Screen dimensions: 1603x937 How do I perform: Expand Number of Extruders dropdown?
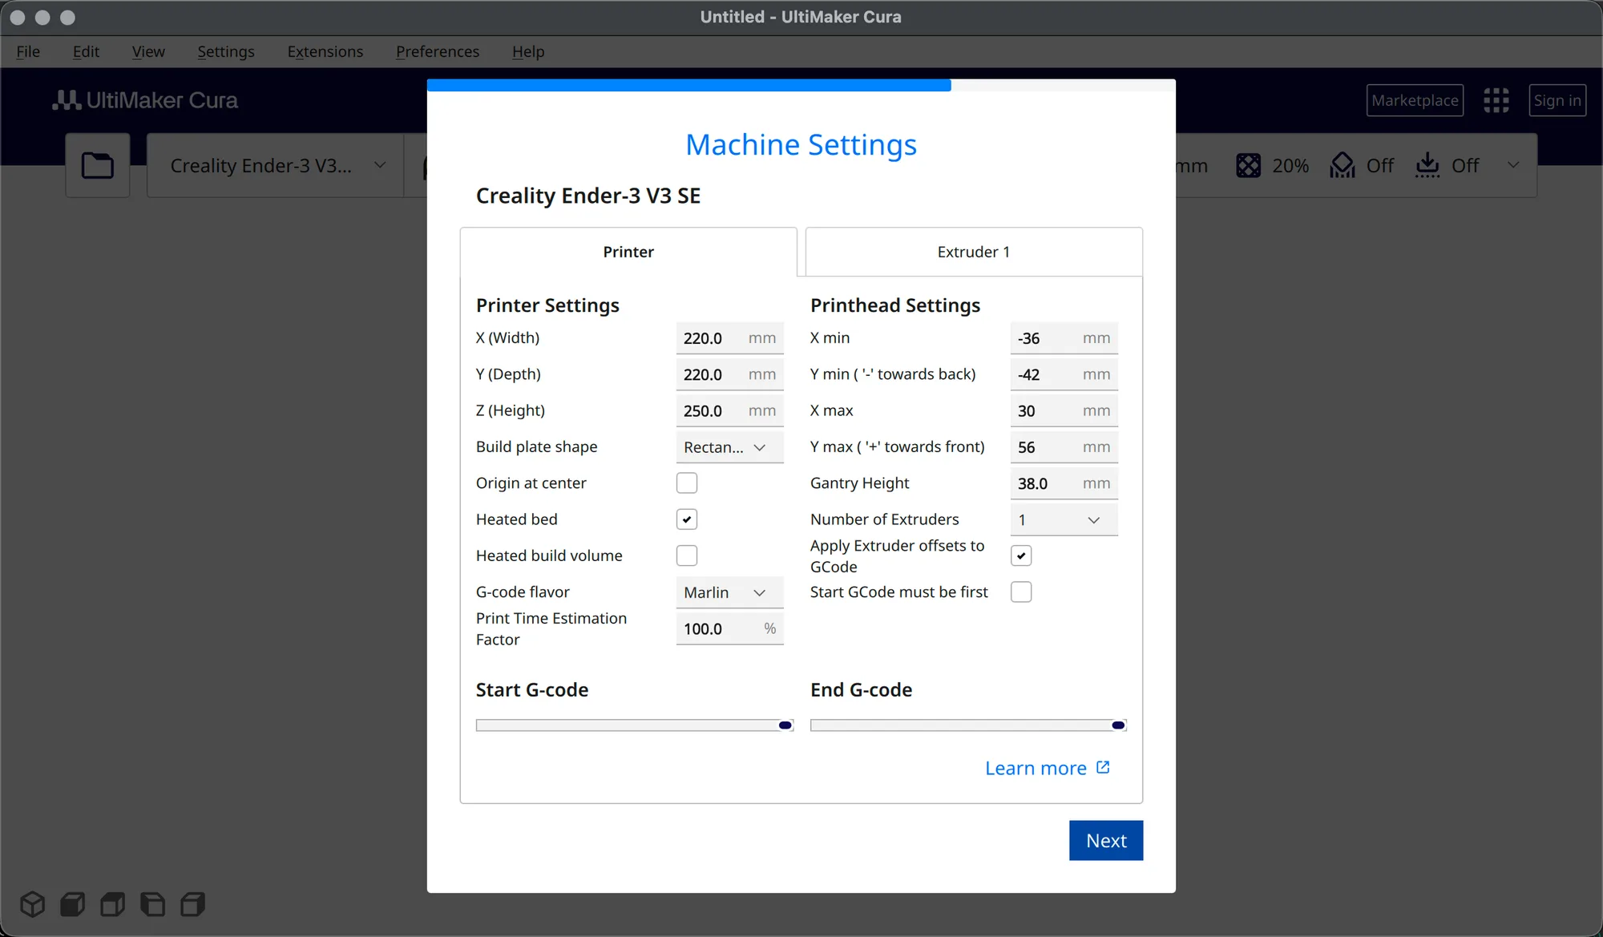[1064, 519]
